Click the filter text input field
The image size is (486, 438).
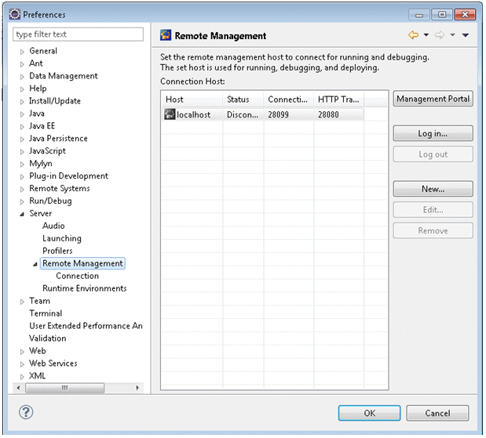pyautogui.click(x=79, y=34)
